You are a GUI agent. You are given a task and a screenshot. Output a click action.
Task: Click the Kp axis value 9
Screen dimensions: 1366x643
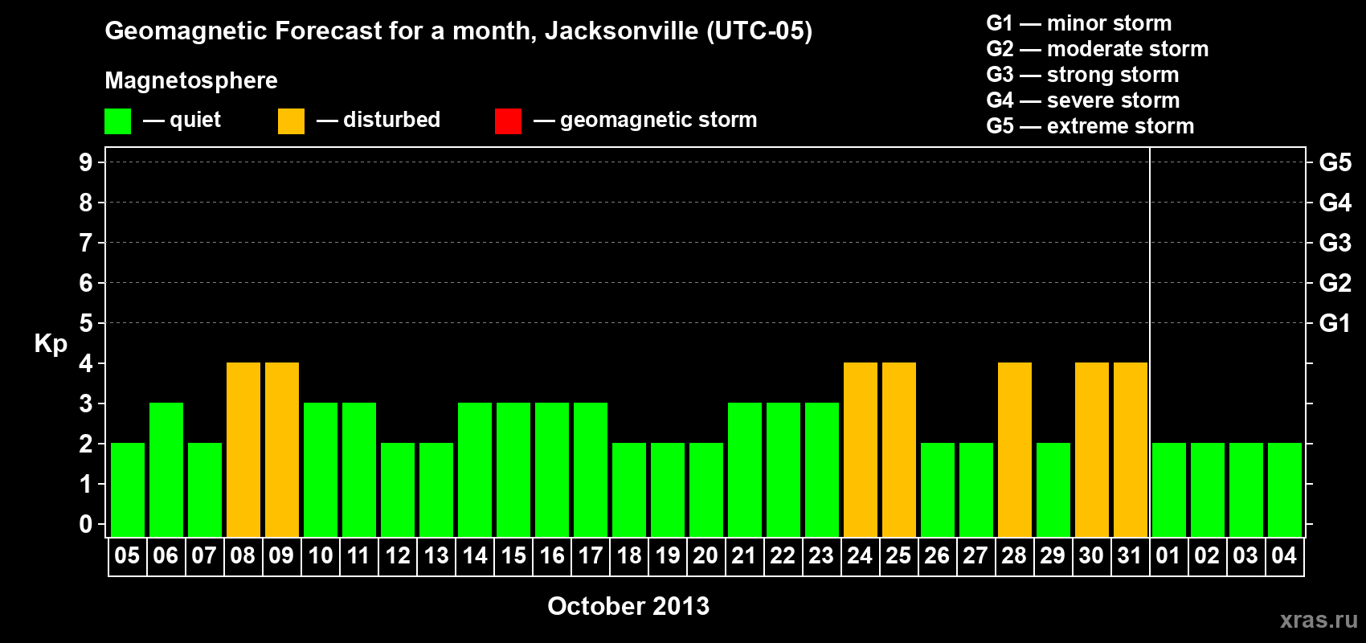[86, 162]
